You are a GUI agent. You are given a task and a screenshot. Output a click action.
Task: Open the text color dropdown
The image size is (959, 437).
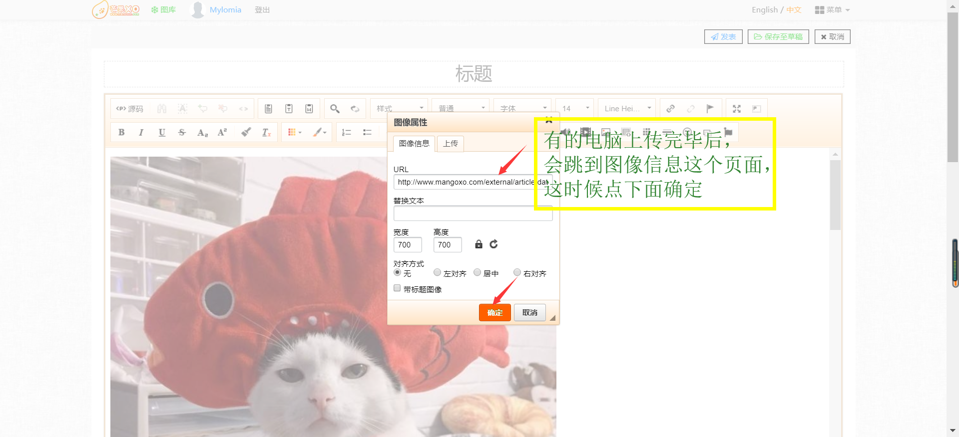coord(295,132)
